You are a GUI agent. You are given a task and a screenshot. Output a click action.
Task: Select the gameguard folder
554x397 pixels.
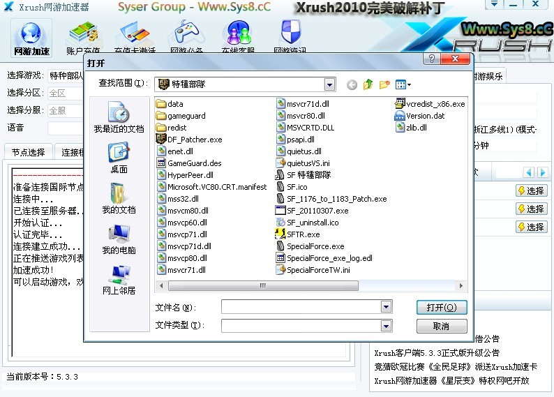tap(181, 116)
